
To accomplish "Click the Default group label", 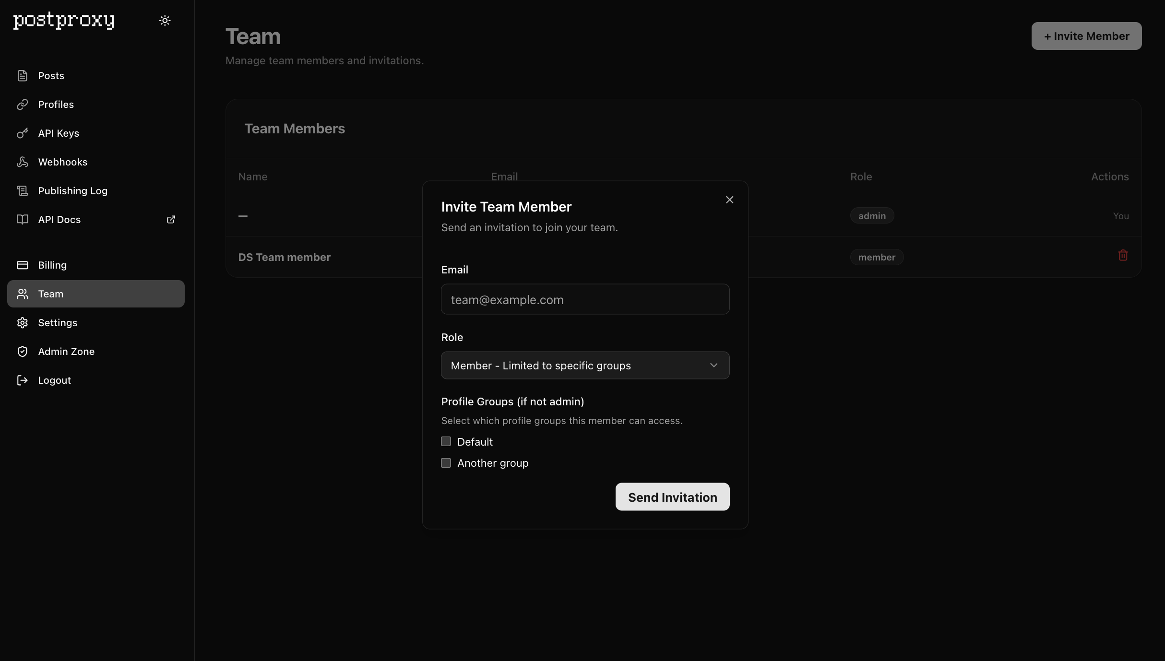I will coord(475,442).
